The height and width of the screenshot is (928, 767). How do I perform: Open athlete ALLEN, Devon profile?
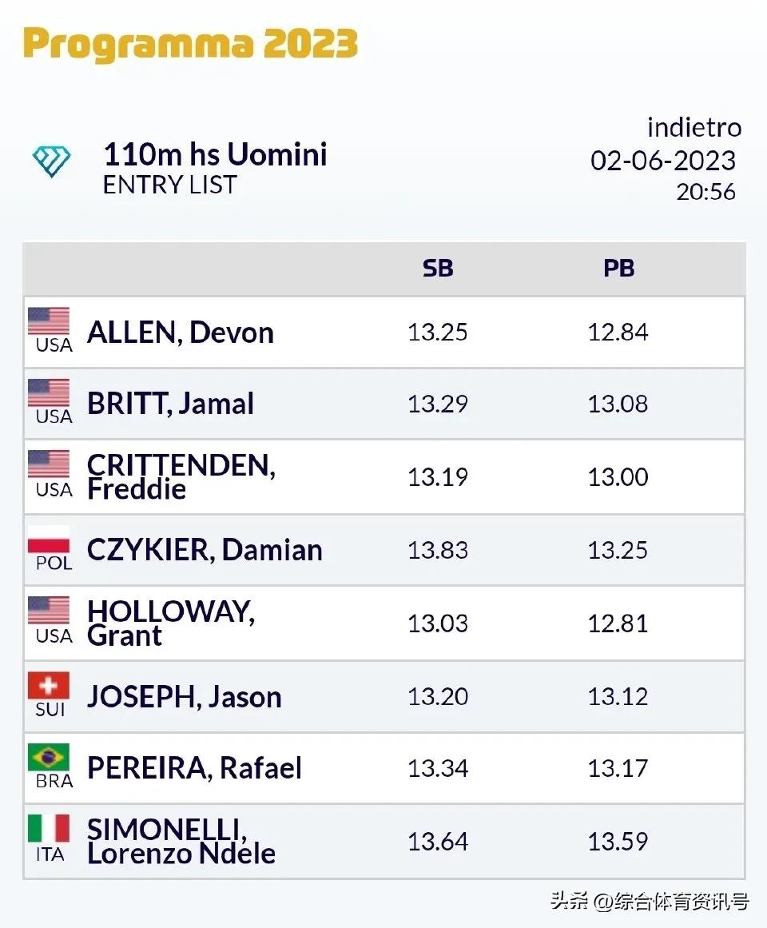(181, 333)
